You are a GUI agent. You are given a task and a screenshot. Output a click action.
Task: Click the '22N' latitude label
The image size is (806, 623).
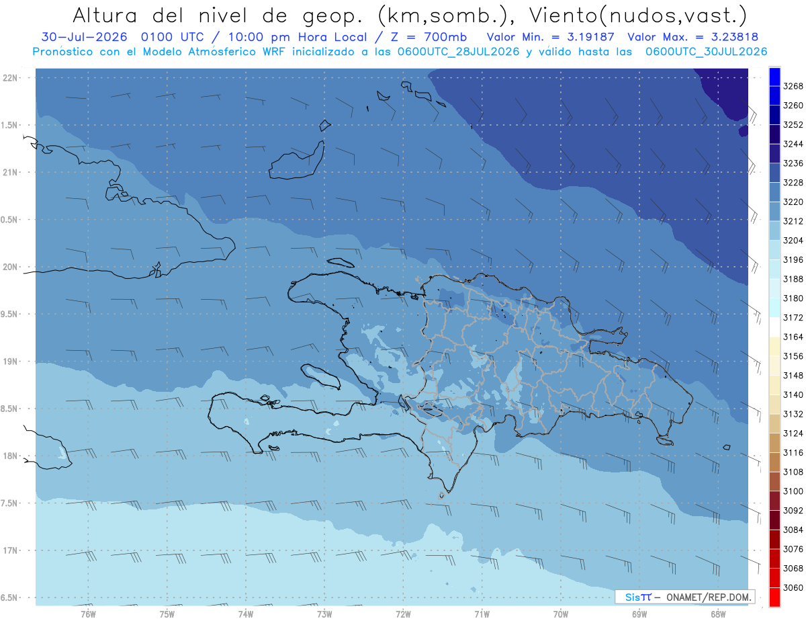(10, 78)
